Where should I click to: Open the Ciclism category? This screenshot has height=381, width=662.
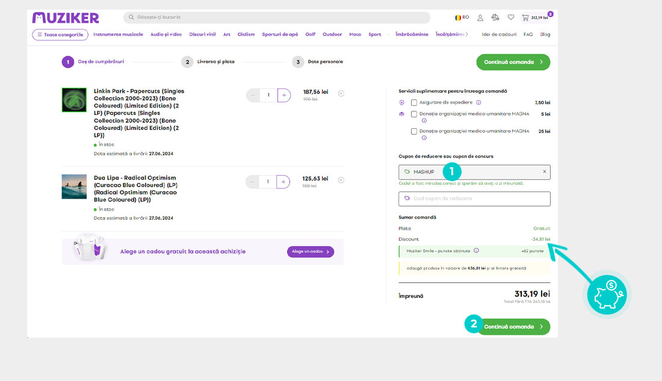pos(246,34)
